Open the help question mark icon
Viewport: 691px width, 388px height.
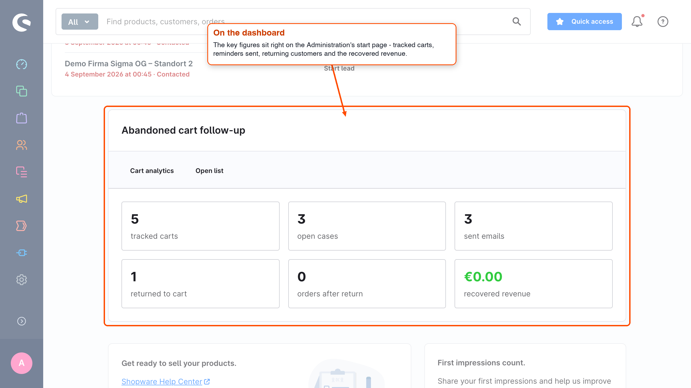[663, 22]
